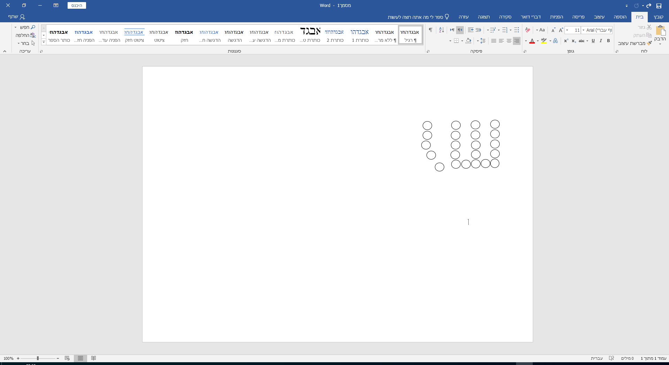This screenshot has width=669, height=365.
Task: Click the Numbering list icon
Action: click(x=505, y=30)
